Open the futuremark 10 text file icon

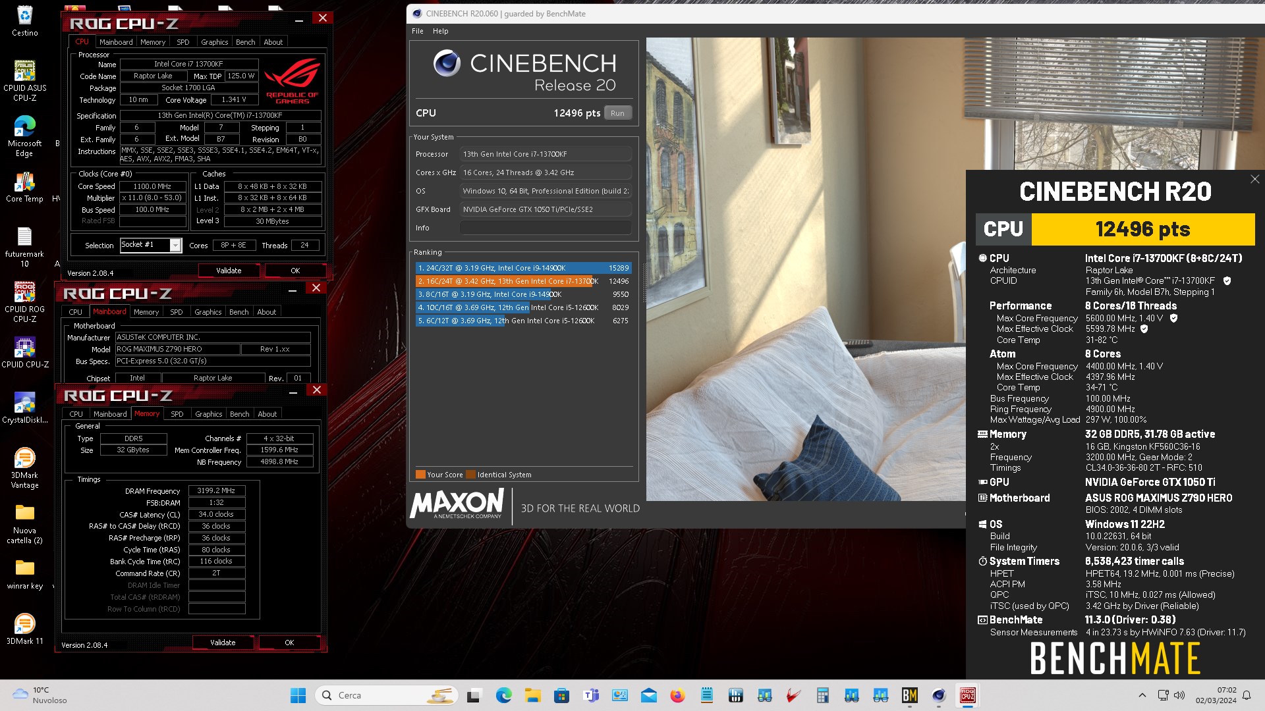(x=24, y=247)
